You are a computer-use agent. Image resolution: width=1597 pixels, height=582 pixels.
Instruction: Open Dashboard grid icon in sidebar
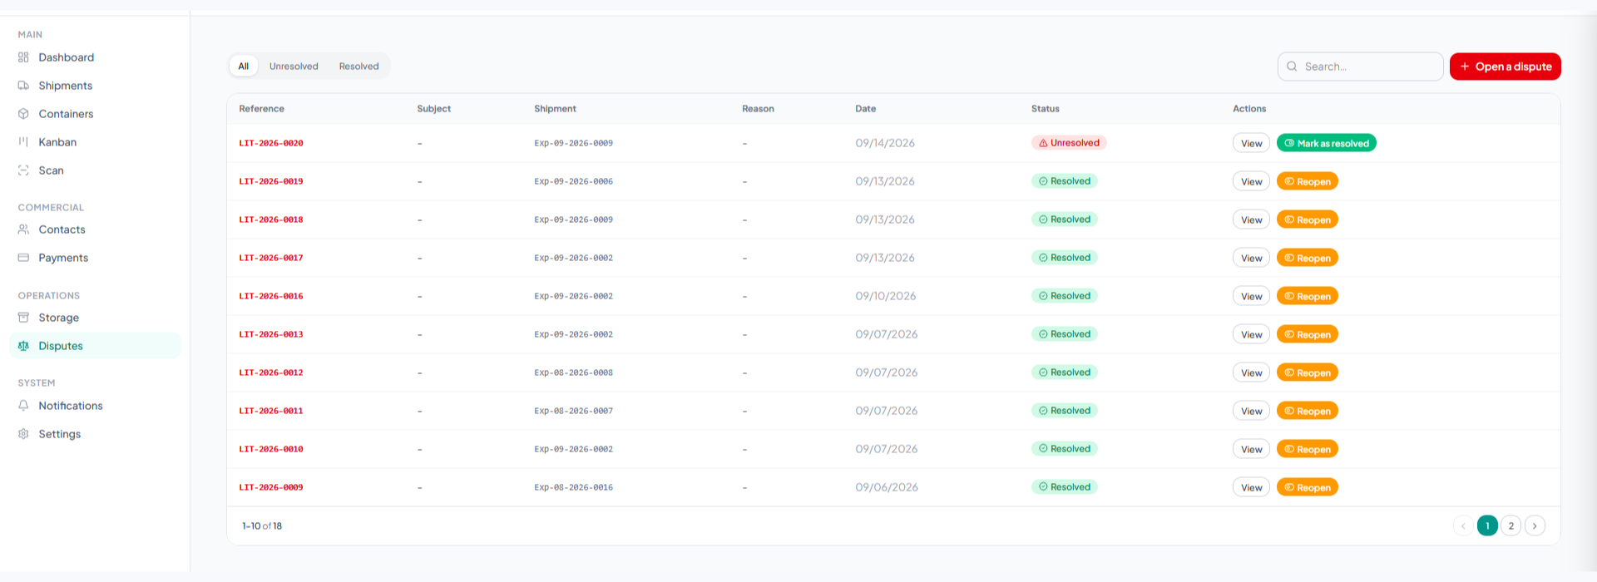(23, 57)
